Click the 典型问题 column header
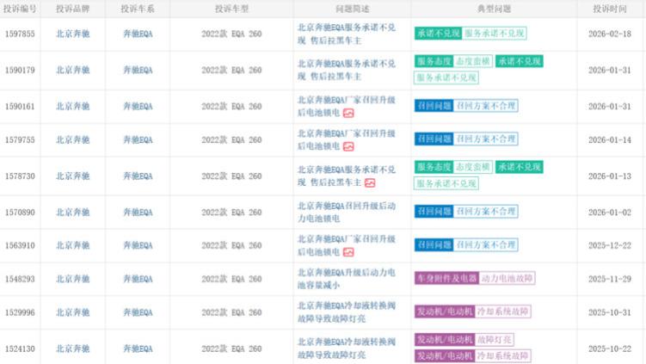The height and width of the screenshot is (364, 646). coord(494,9)
